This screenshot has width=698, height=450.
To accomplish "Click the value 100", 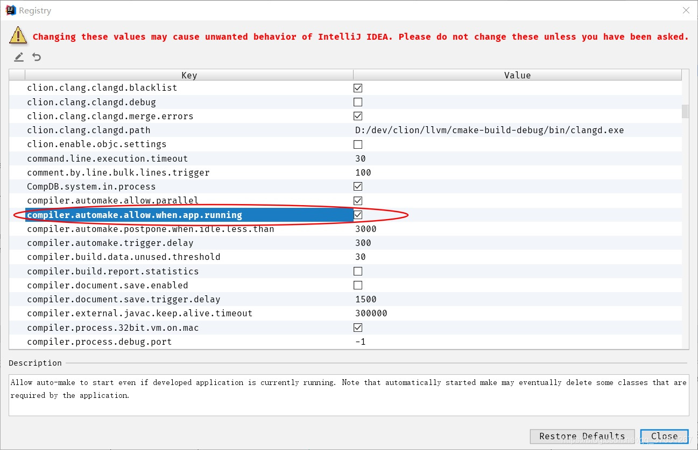I will click(x=363, y=172).
